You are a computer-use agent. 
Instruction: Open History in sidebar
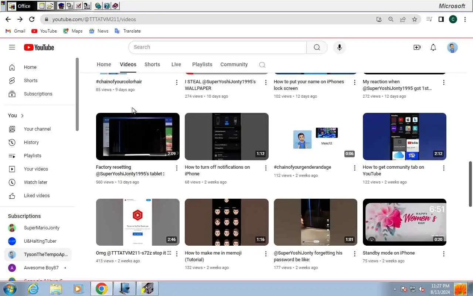[x=38, y=142]
